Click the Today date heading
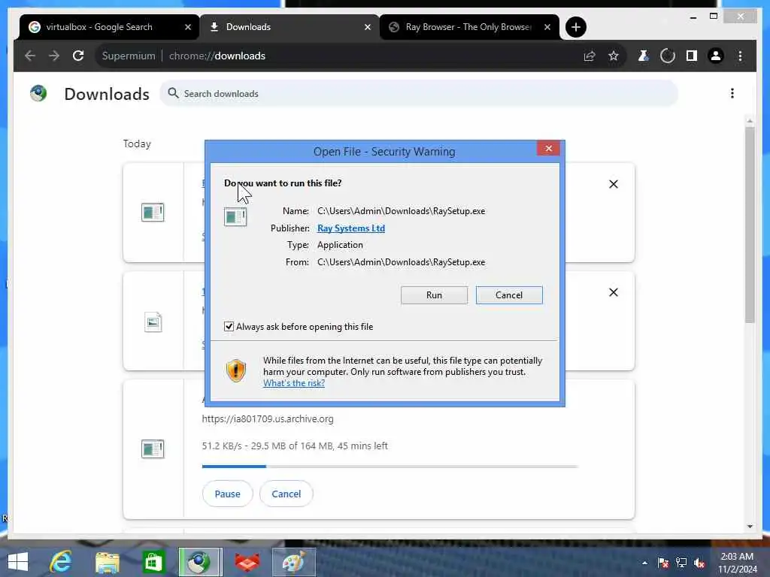The image size is (770, 577). coord(137,143)
